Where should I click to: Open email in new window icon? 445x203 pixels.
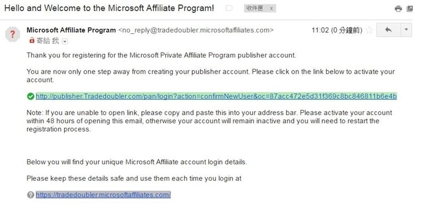[x=409, y=9]
